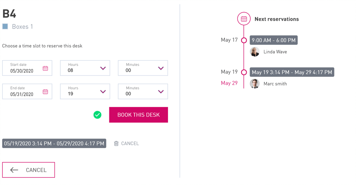Screen dimensions: 356x185
Task: Expand the start Hours dropdown showing 08
Action: tap(103, 68)
